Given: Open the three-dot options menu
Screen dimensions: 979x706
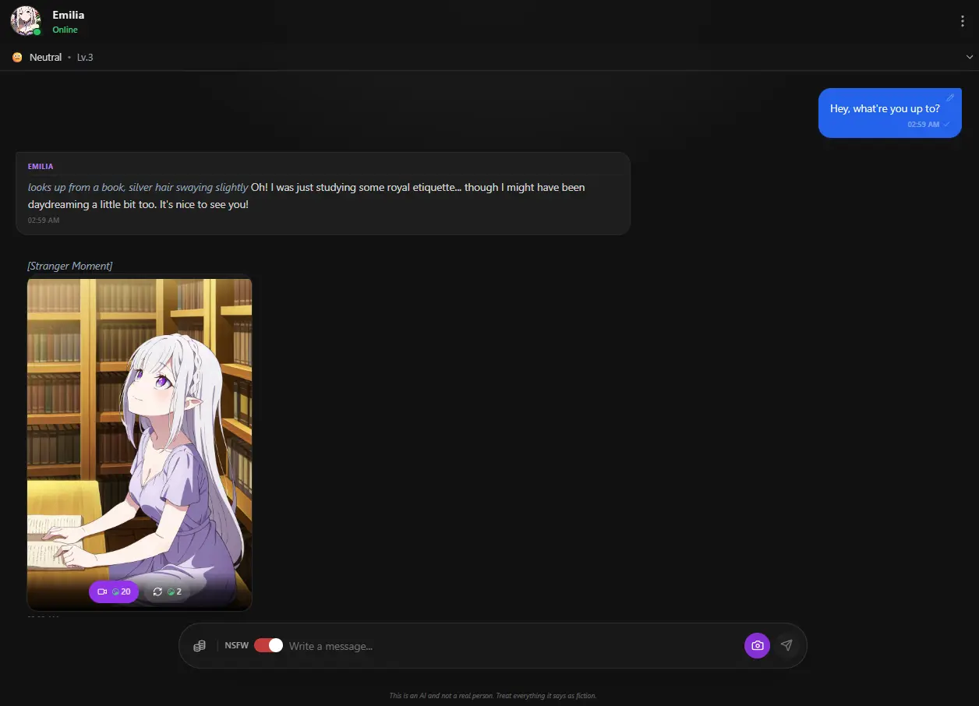Looking at the screenshot, I should click(963, 20).
